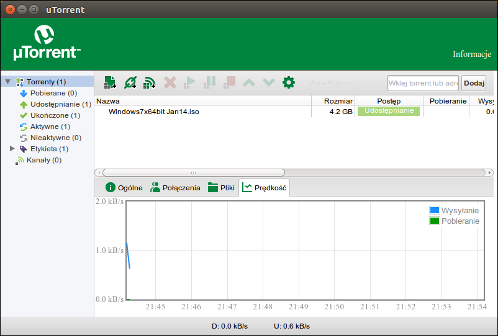Click the Wklej torrent input field

click(423, 83)
